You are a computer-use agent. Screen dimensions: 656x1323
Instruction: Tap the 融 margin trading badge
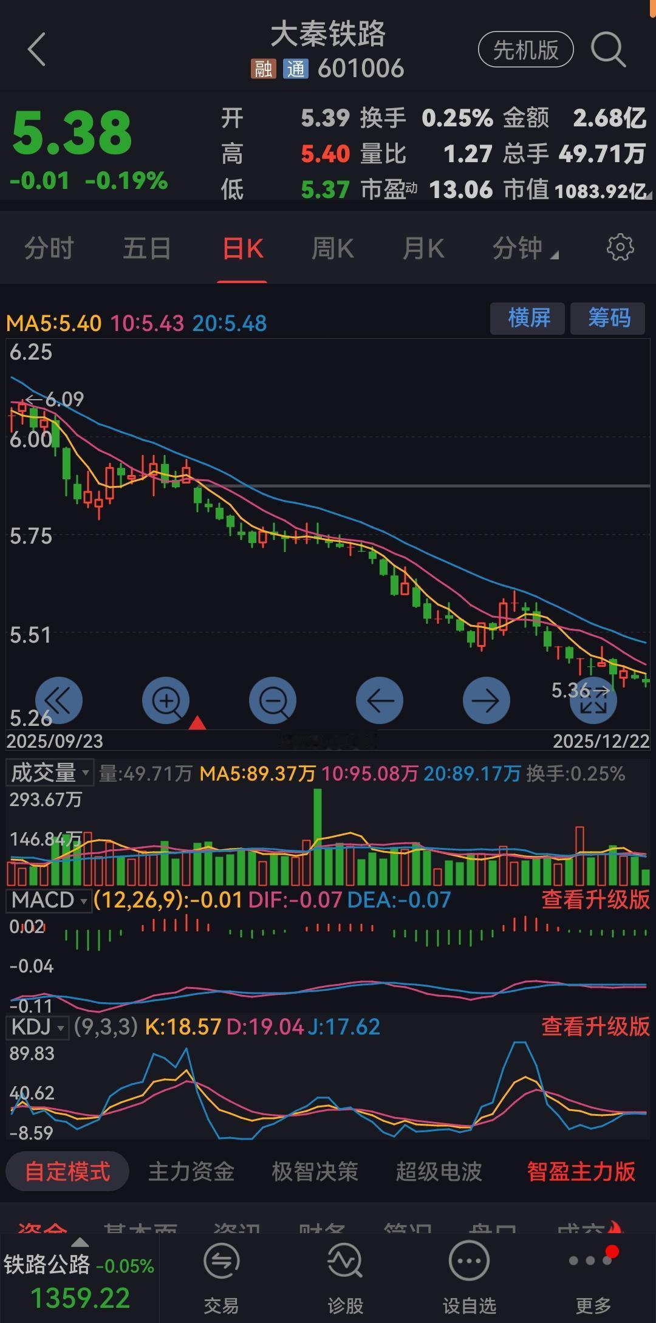(263, 69)
